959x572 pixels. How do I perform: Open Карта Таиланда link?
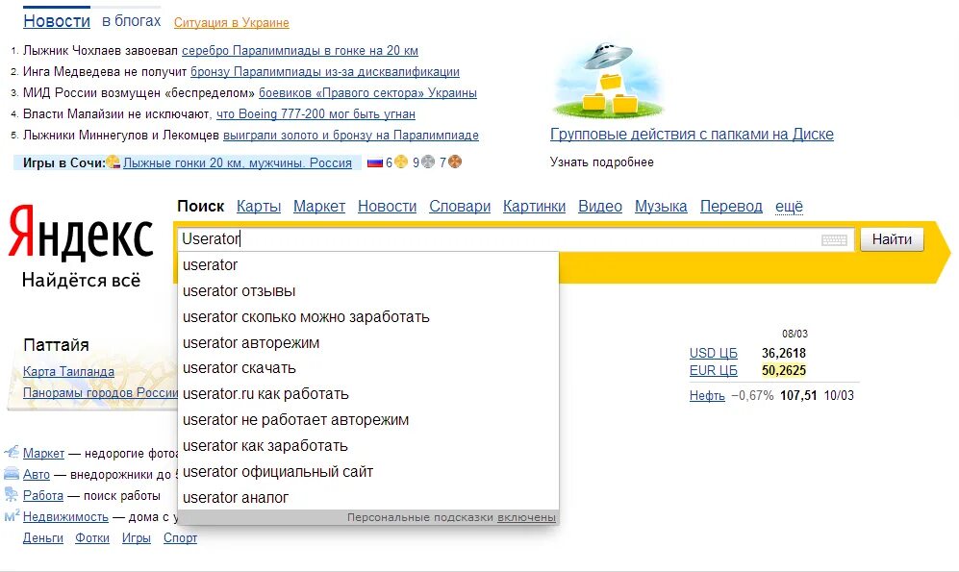tap(68, 371)
